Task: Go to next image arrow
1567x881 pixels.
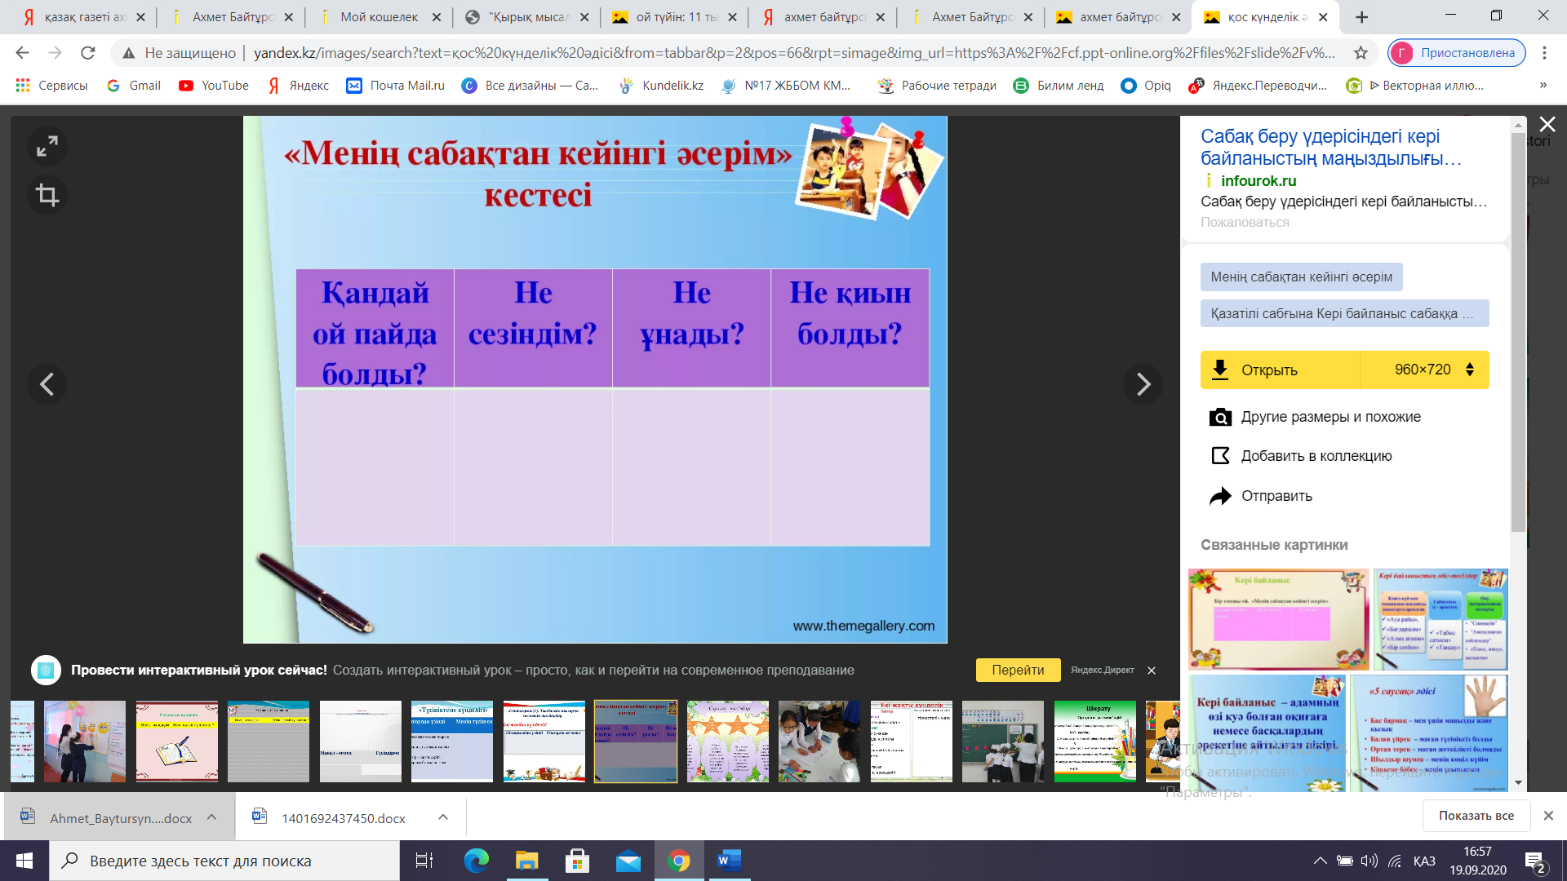Action: (1143, 384)
